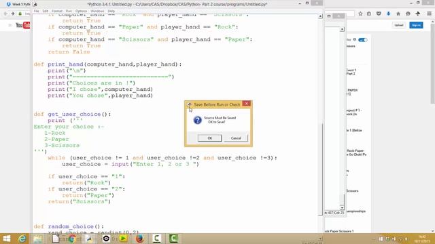Open Firefox bookmarks list icon
The width and height of the screenshot is (435, 244).
369,14
